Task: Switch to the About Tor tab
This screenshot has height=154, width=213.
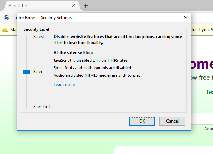Action: [35, 6]
